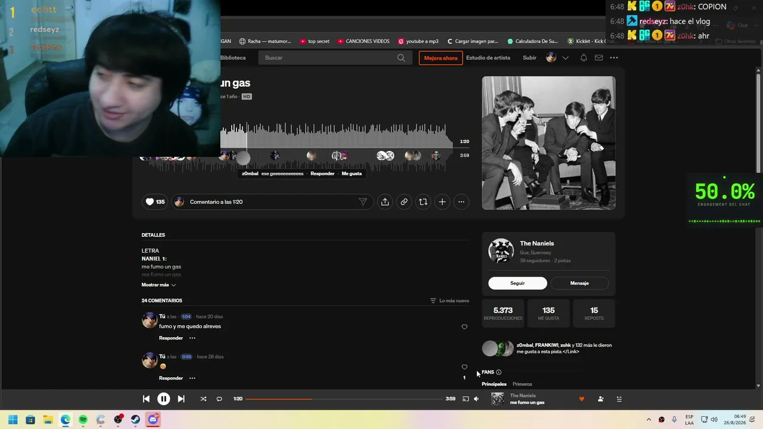View the 135 'Me gusta' stat
Image resolution: width=763 pixels, height=429 pixels.
tap(548, 313)
